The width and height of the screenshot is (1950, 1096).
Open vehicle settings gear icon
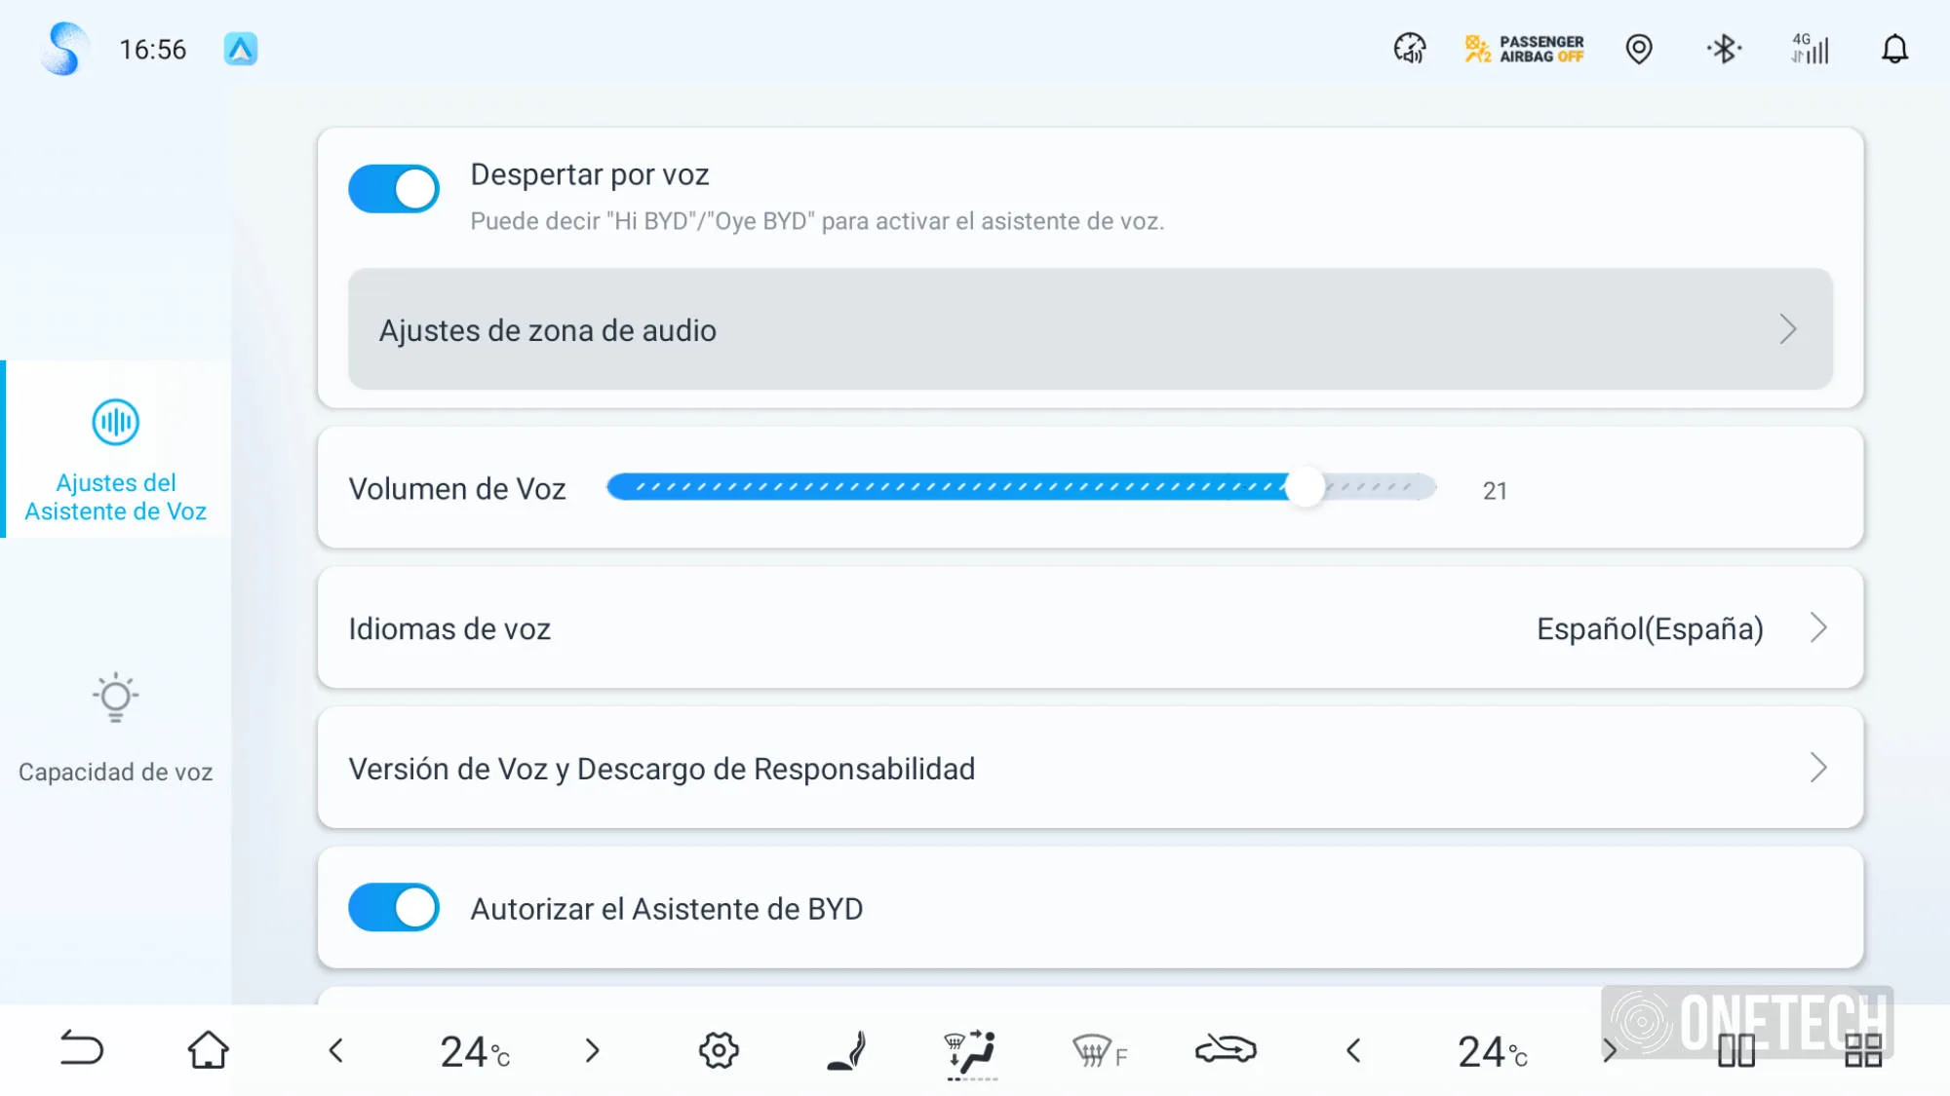[x=719, y=1050]
